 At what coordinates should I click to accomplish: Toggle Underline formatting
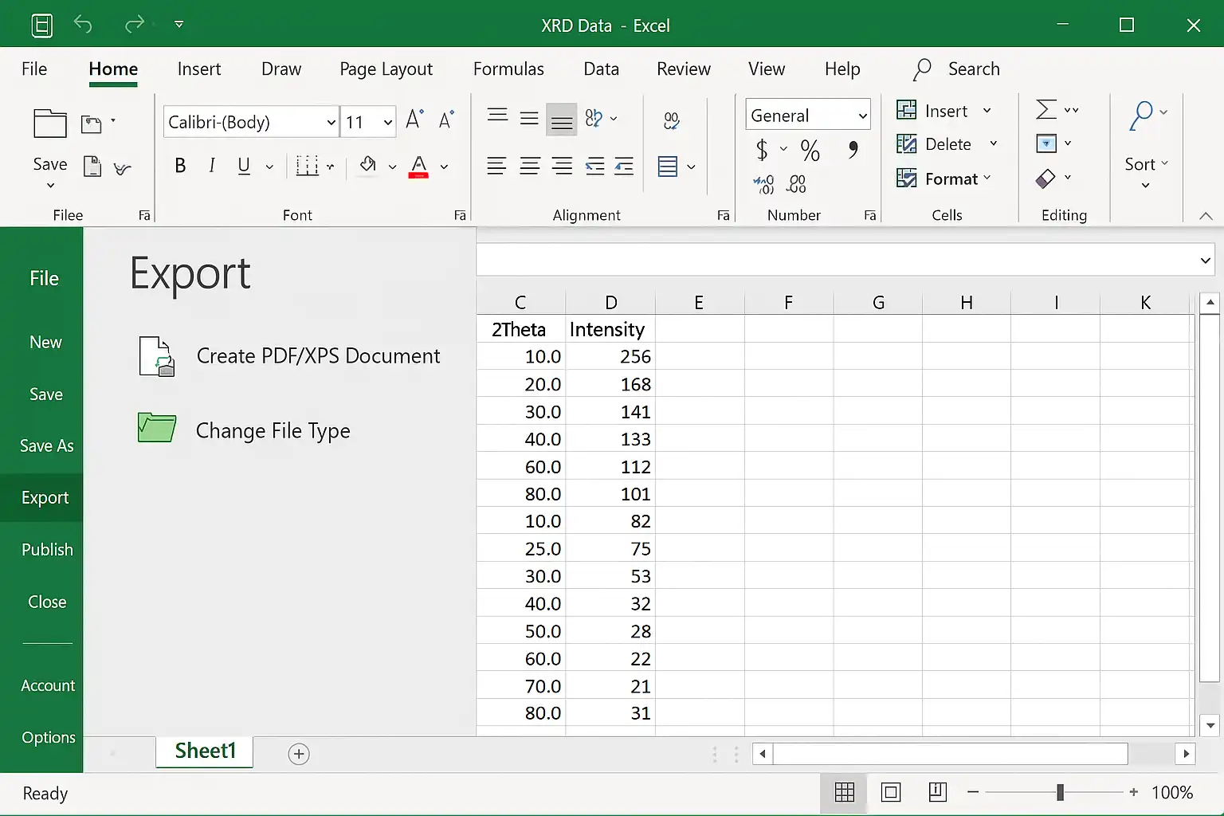244,166
